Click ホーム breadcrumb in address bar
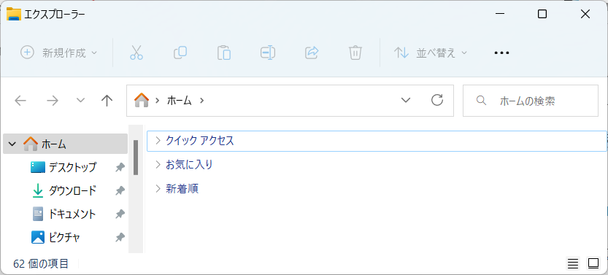The height and width of the screenshot is (275, 608). [180, 101]
